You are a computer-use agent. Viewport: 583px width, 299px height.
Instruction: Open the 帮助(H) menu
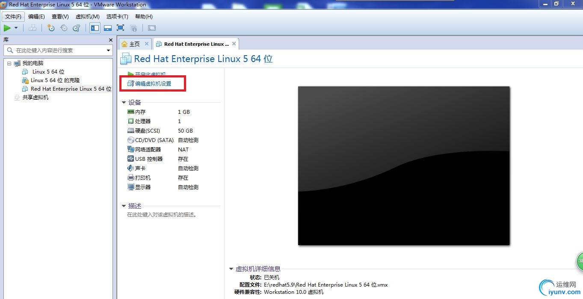[144, 17]
